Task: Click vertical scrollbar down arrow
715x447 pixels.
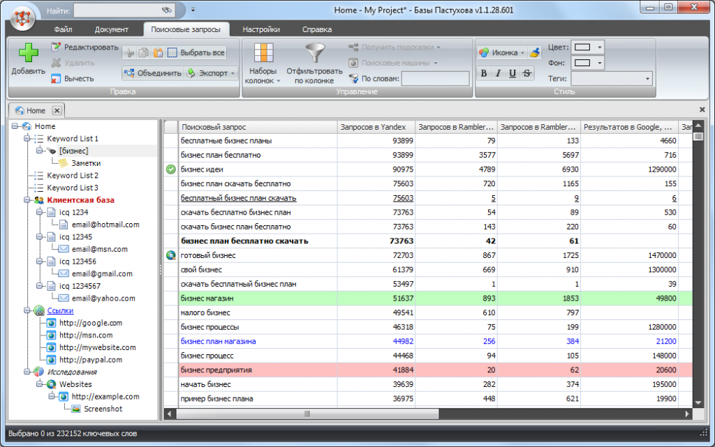Action: point(698,403)
